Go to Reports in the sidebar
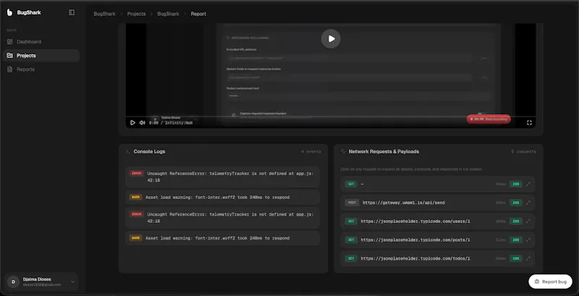The height and width of the screenshot is (296, 579). (41, 69)
